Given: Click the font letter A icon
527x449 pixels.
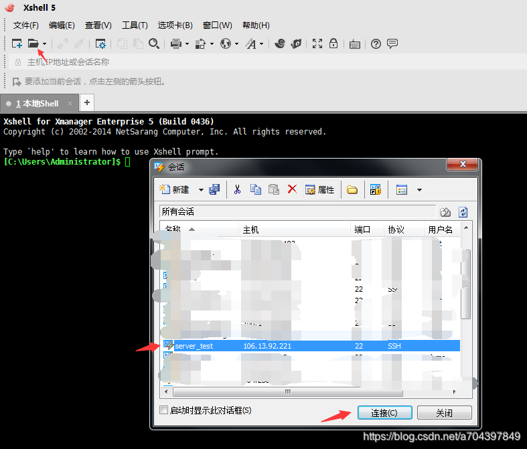Looking at the screenshot, I should pyautogui.click(x=250, y=43).
